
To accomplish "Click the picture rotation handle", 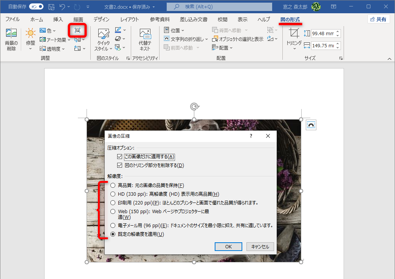I will pos(194,107).
